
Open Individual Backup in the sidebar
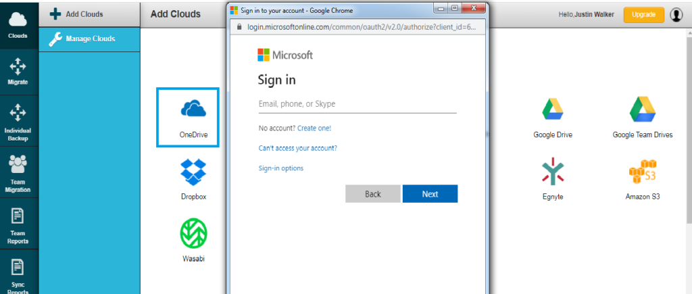point(19,121)
